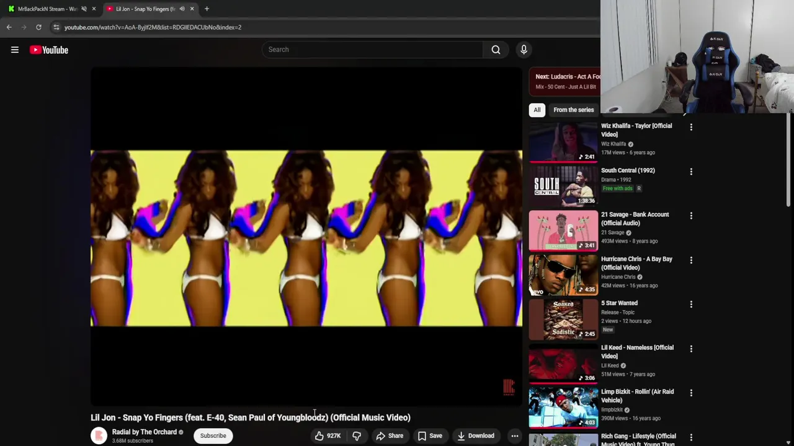Click the Rich Gang - Lifestyle title
The image size is (794, 446).
pos(638,439)
